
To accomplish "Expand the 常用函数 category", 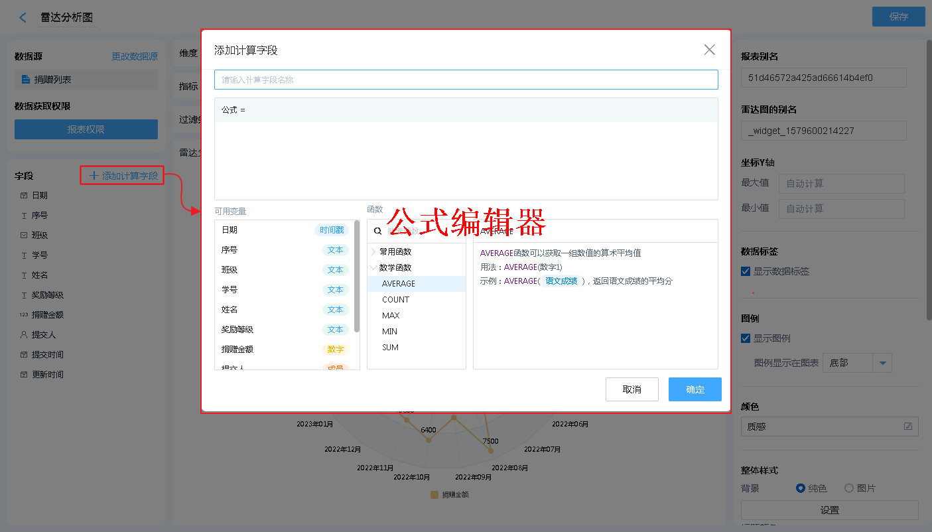I will pyautogui.click(x=373, y=252).
